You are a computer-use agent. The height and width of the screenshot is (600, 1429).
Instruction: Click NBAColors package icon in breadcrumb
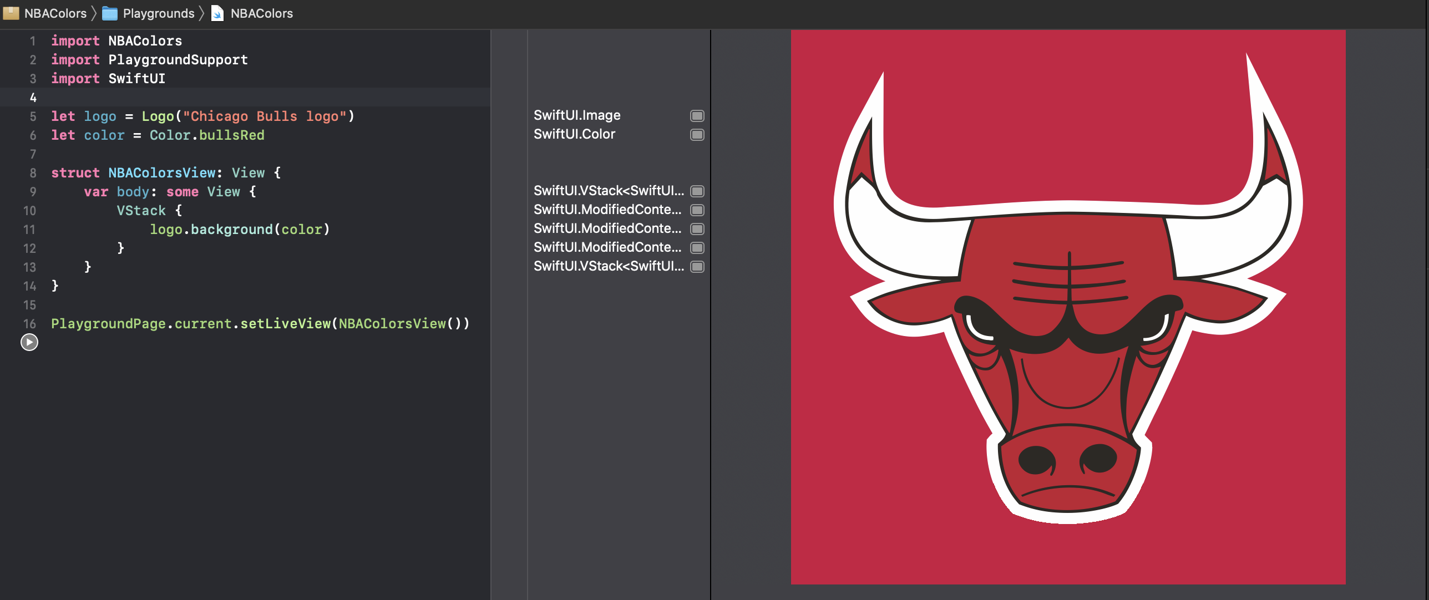(11, 13)
